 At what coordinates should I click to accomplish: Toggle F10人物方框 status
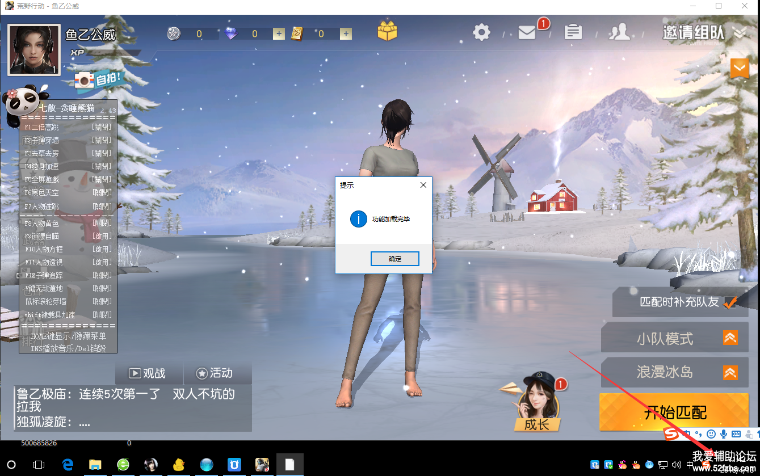tap(102, 249)
